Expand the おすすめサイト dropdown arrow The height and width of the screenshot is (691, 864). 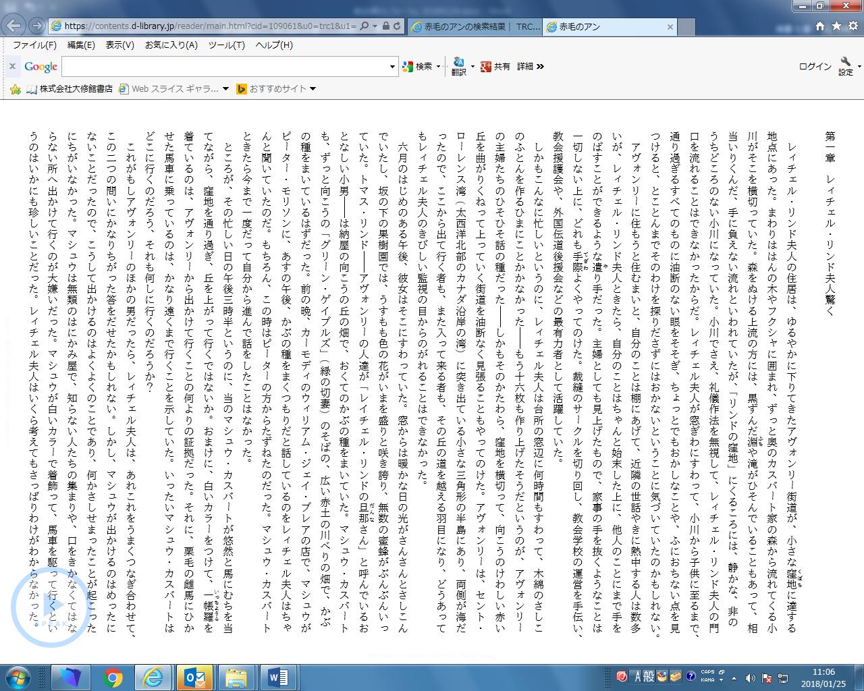[313, 88]
